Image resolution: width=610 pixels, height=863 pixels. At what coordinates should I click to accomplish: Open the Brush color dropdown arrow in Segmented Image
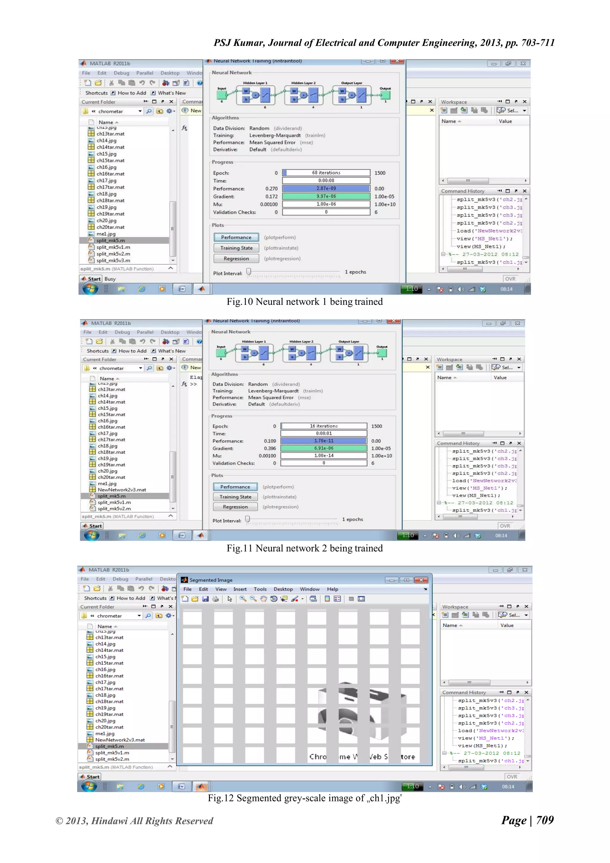click(x=302, y=599)
